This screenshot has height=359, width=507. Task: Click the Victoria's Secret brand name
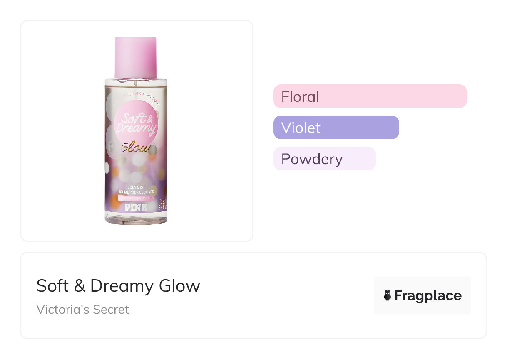[83, 310]
